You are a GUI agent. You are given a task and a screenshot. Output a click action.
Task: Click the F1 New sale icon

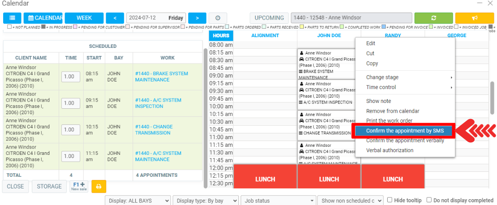coord(79,186)
